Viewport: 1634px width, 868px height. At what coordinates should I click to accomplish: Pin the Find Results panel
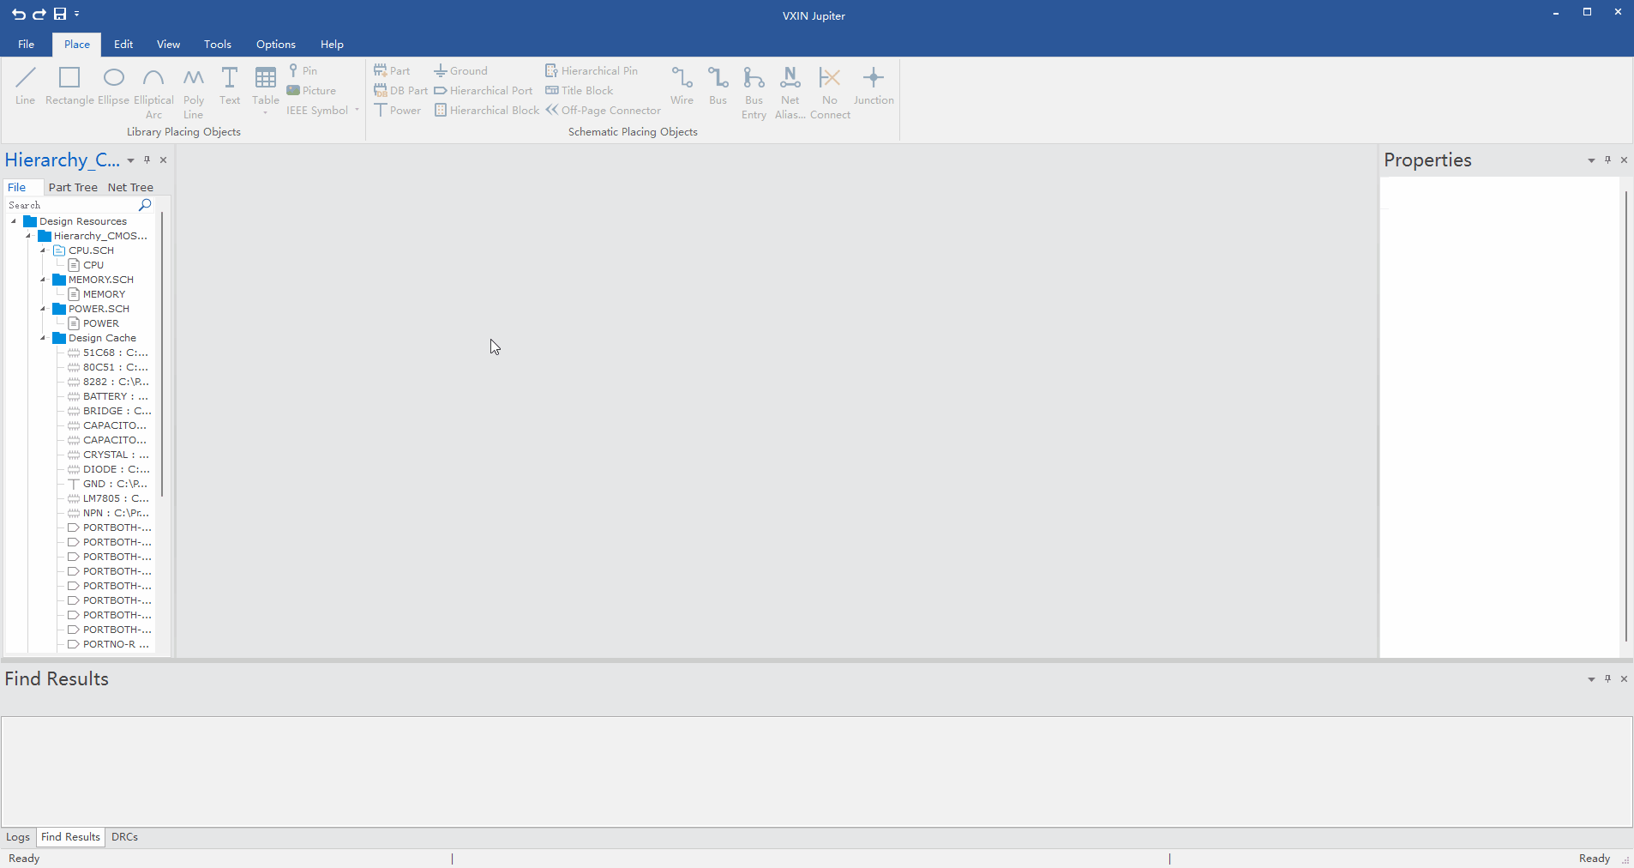(1607, 679)
